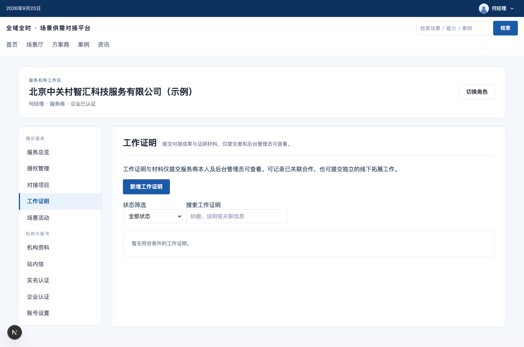Screen dimensions: 524x347
Task: Focus the 搜索工作证明 input field
Action: [237, 216]
